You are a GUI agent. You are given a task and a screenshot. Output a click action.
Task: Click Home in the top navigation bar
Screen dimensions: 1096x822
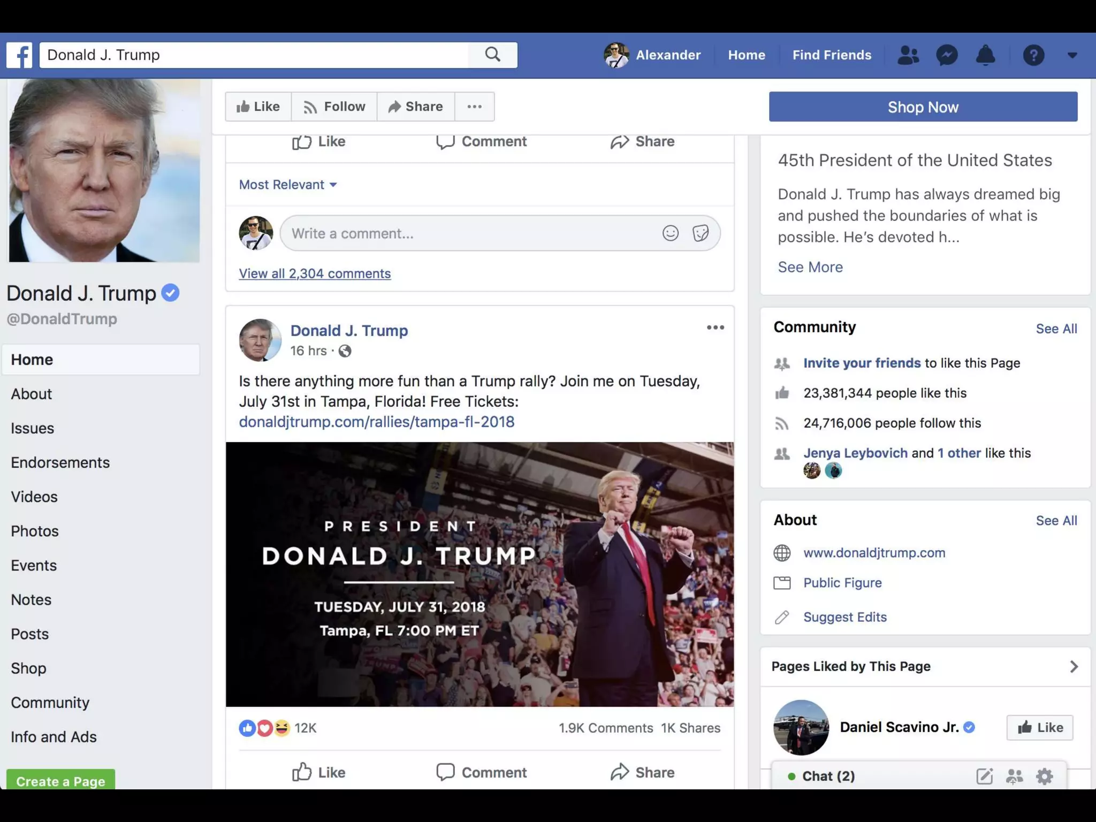point(747,55)
